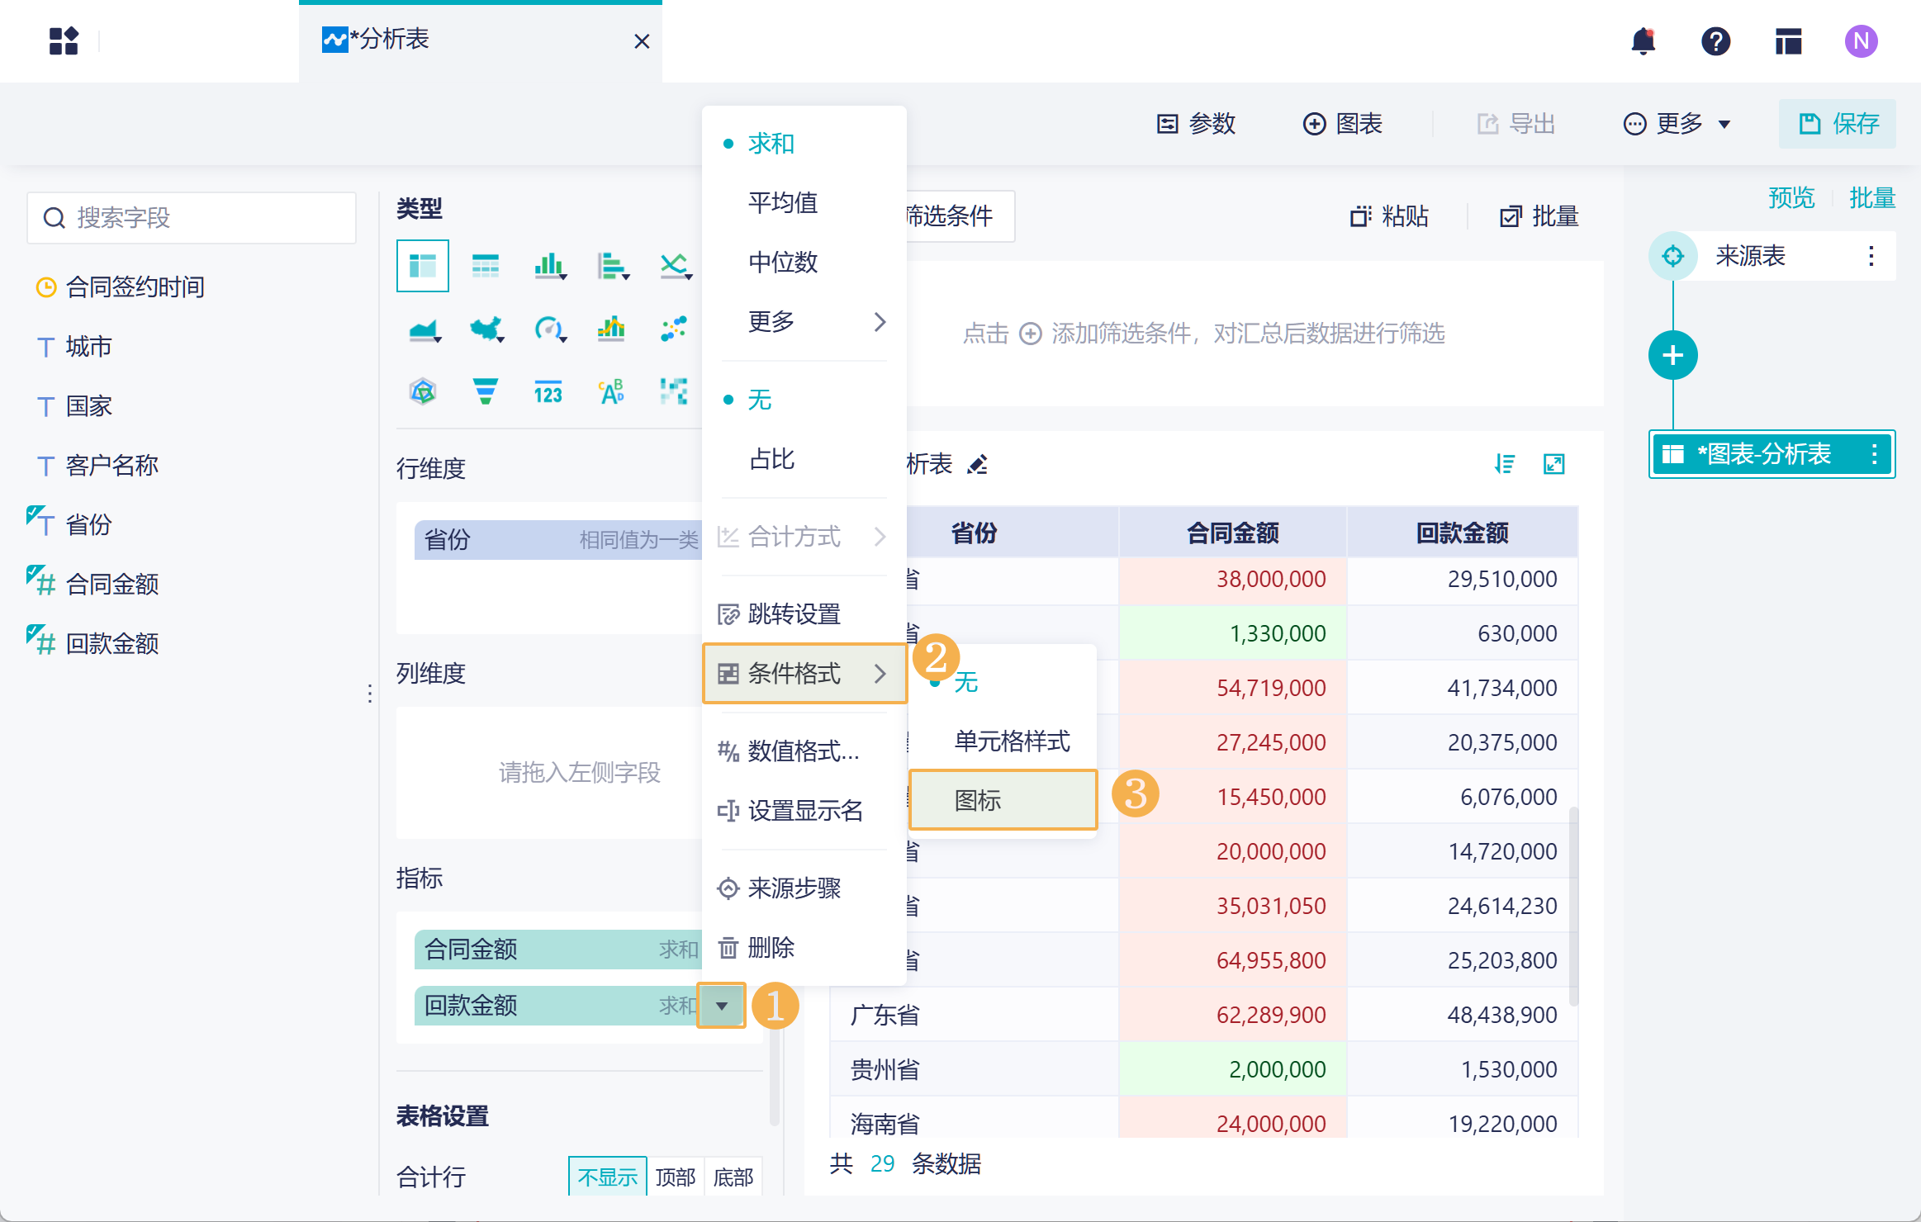This screenshot has height=1222, width=1921.
Task: Click the edit title pencil icon
Action: pos(978,465)
